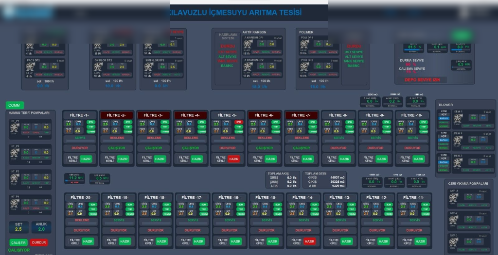Viewport: 498px width, 255px height.
Task: Click the green COMM button
Action: click(x=15, y=105)
